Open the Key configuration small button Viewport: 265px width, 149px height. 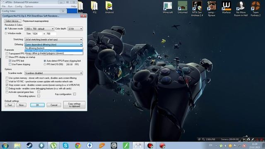[75, 94]
